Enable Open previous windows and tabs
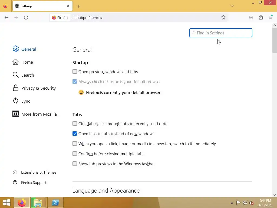Image resolution: width=277 pixels, height=208 pixels. point(75,71)
